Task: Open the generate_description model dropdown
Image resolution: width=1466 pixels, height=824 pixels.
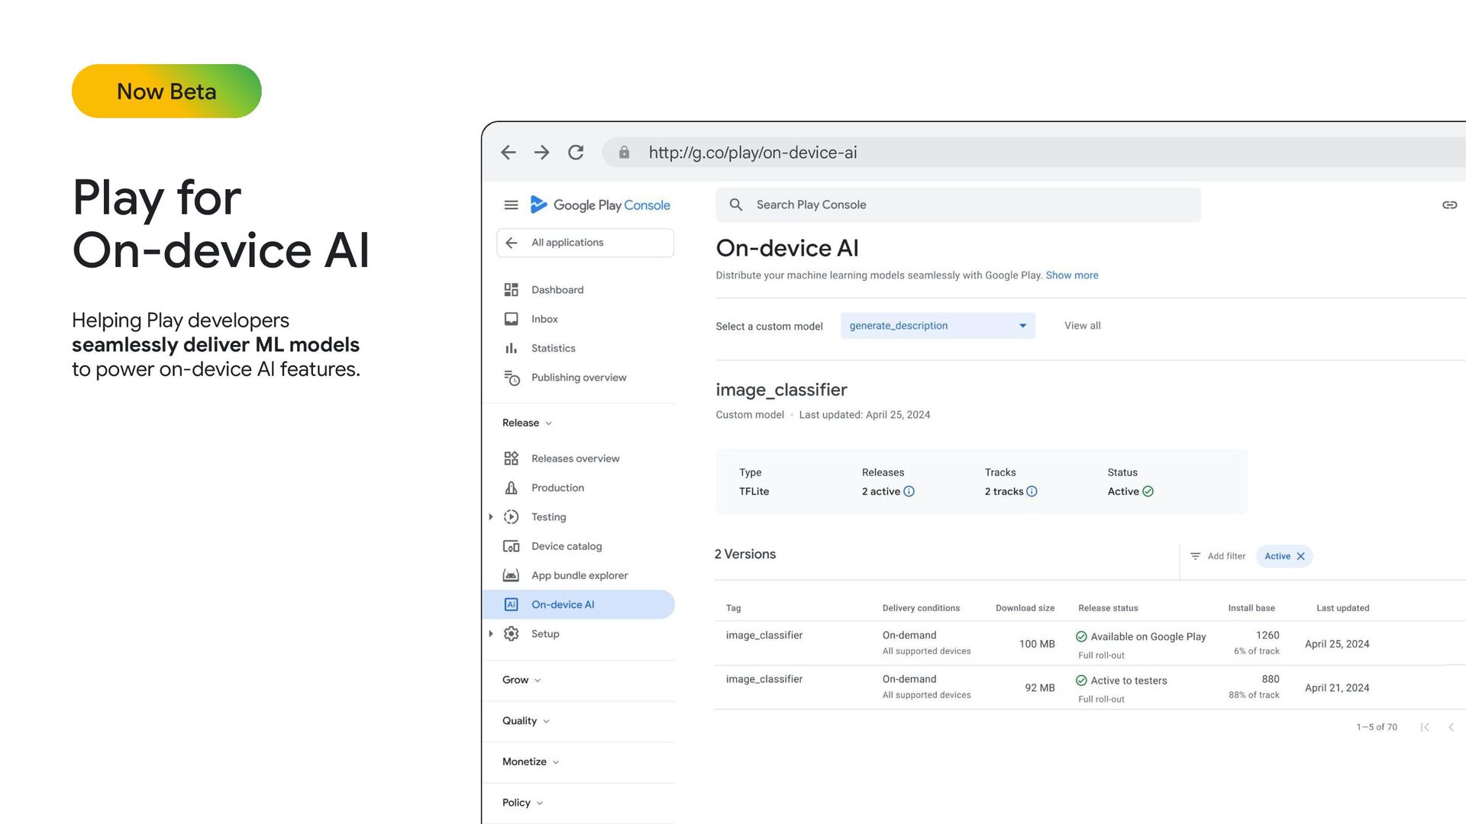Action: [937, 326]
